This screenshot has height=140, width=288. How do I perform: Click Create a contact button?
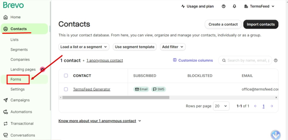[x=223, y=24]
